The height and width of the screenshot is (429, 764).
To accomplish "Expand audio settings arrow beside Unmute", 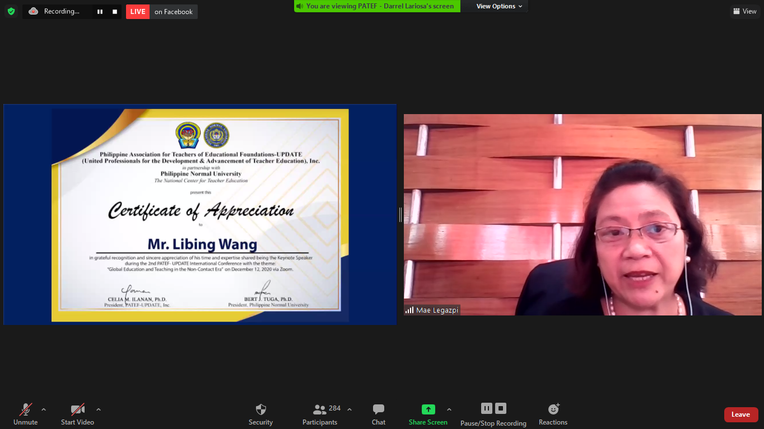I will pyautogui.click(x=44, y=409).
